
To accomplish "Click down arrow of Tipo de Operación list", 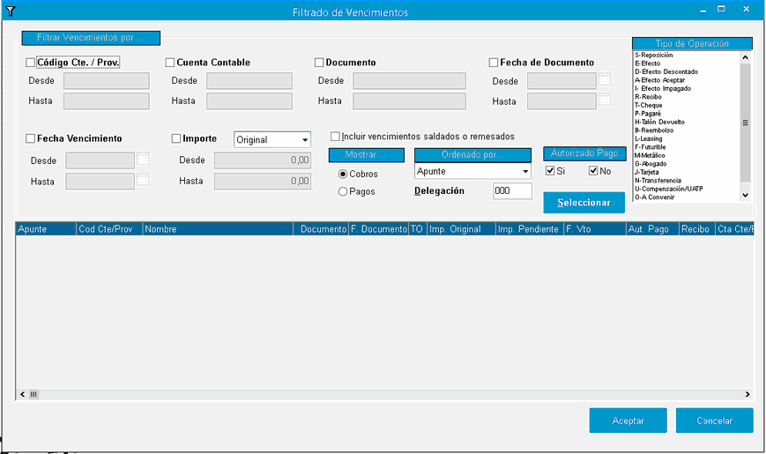I will click(x=745, y=196).
